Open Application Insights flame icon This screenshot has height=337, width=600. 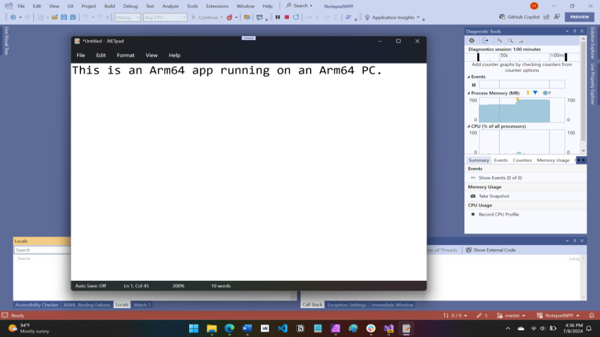366,17
